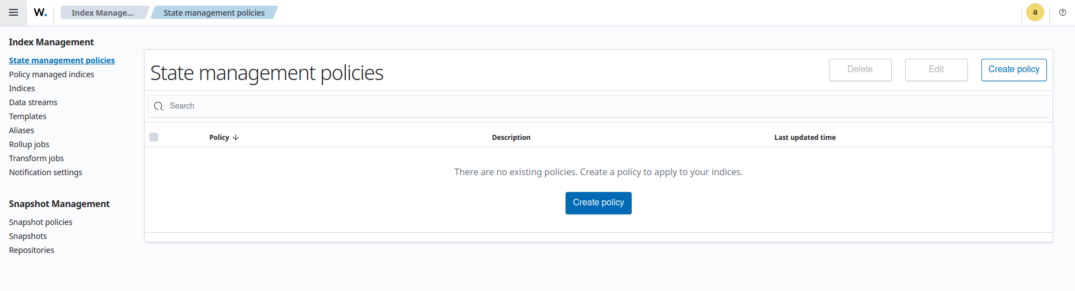Focus the policy Search field
Image resolution: width=1075 pixels, height=291 pixels.
tap(605, 106)
